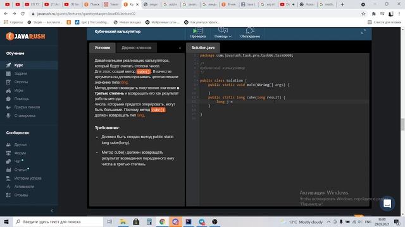405x227 pixels.
Task: Click the Обучение section heading
Action: (15, 53)
